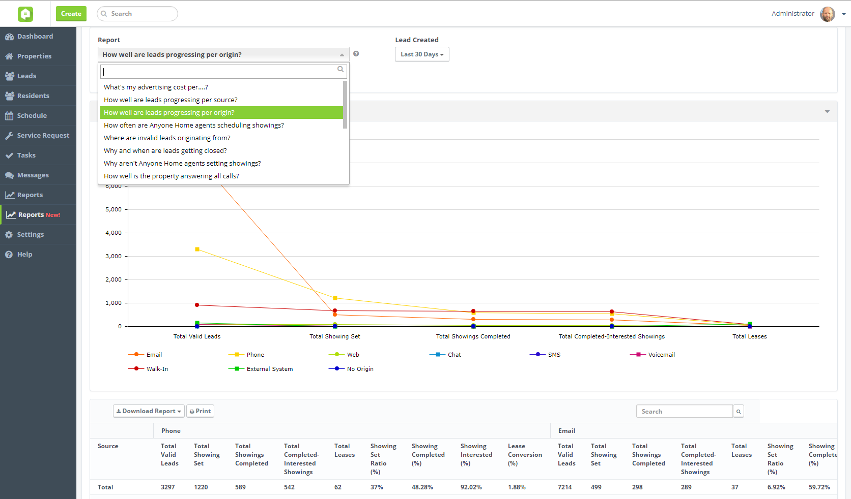Viewport: 851px width, 499px height.
Task: Click the report help question-mark icon
Action: (x=356, y=54)
